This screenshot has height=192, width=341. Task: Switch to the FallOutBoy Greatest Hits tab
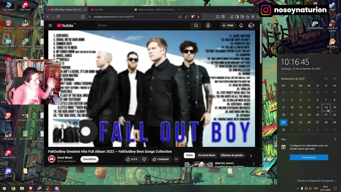coord(66,10)
